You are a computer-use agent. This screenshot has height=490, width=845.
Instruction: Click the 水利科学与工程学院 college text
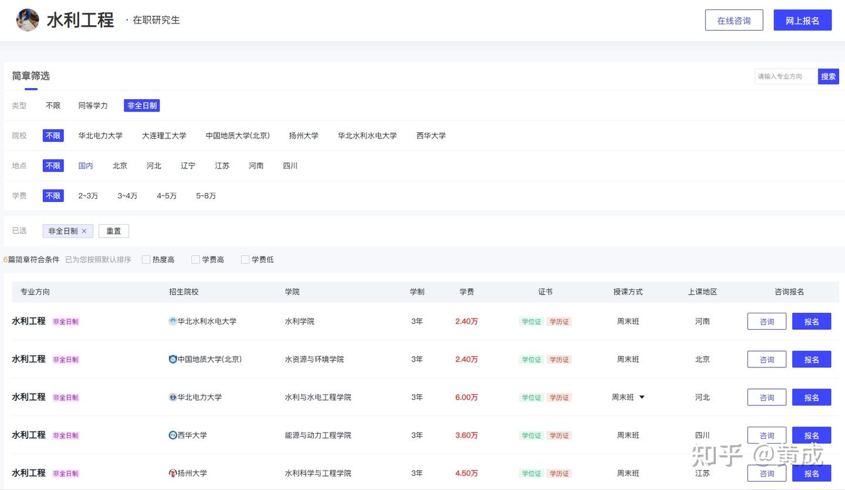point(318,473)
